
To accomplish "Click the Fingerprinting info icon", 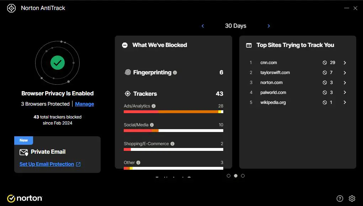I will (x=175, y=73).
